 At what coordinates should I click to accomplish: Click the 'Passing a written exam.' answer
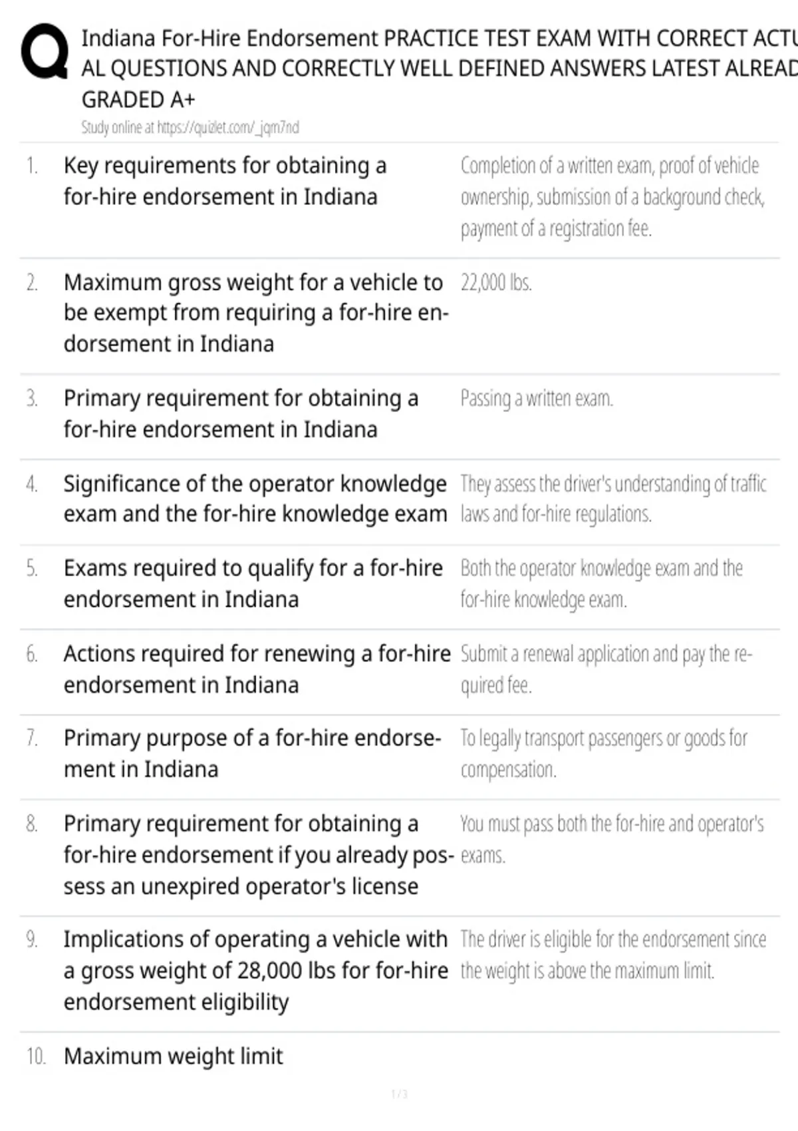click(x=537, y=399)
